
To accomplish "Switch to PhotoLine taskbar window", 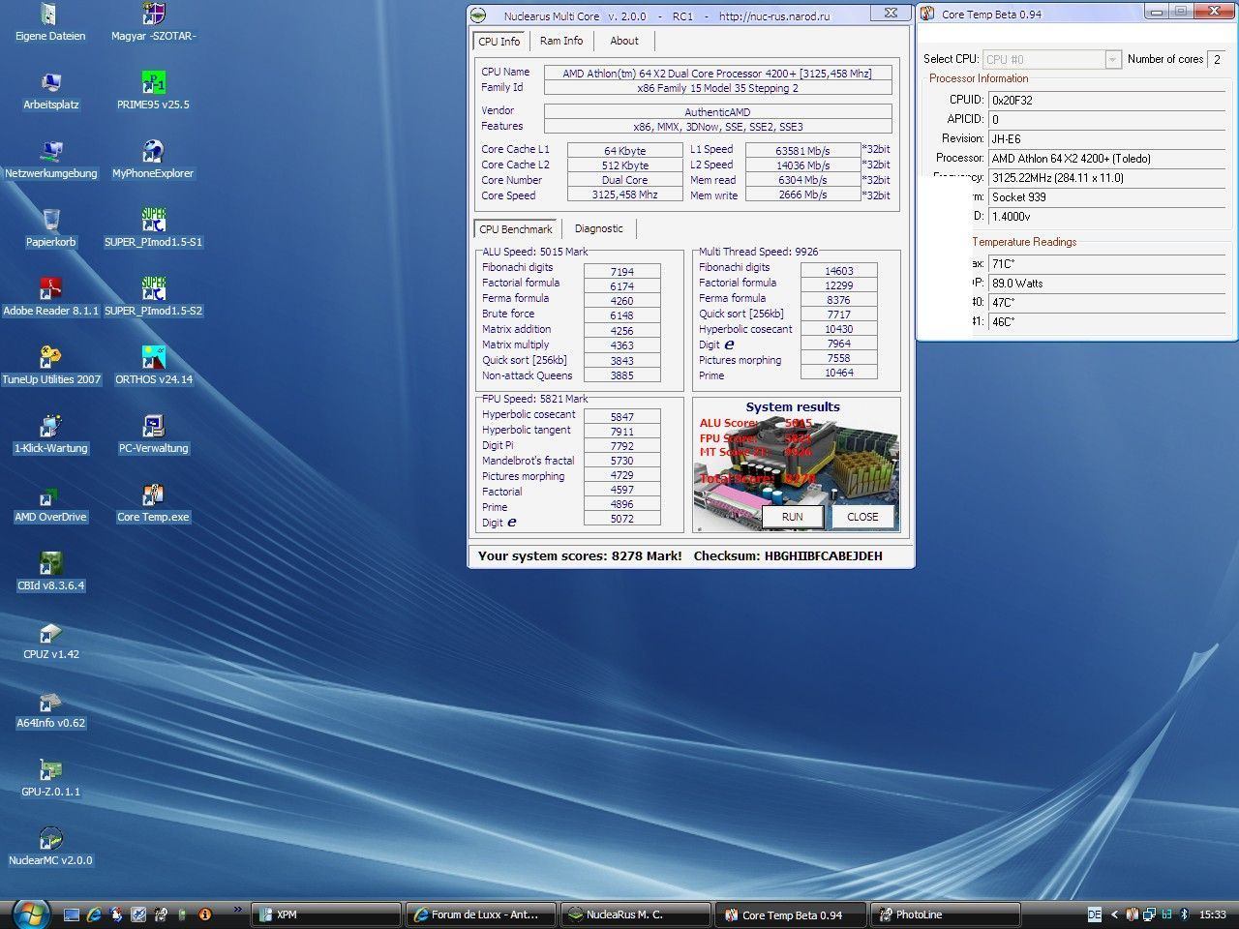I will point(946,914).
